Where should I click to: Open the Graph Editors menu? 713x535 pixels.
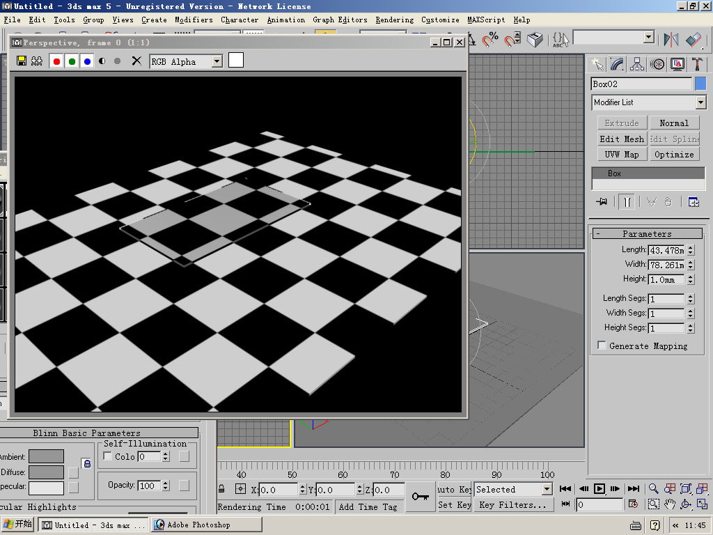tap(340, 20)
